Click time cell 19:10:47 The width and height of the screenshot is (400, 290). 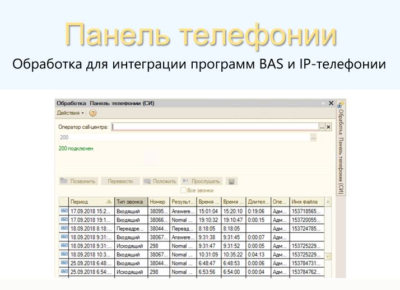click(x=234, y=220)
